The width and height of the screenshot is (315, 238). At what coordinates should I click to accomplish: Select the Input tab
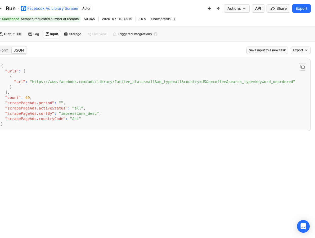(51, 34)
